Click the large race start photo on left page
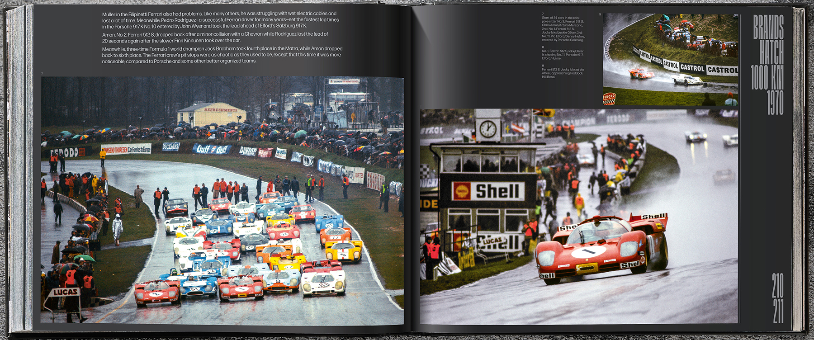This screenshot has width=814, height=340. point(222,200)
